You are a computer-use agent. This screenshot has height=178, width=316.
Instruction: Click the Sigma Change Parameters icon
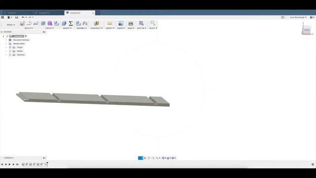pyautogui.click(x=71, y=23)
